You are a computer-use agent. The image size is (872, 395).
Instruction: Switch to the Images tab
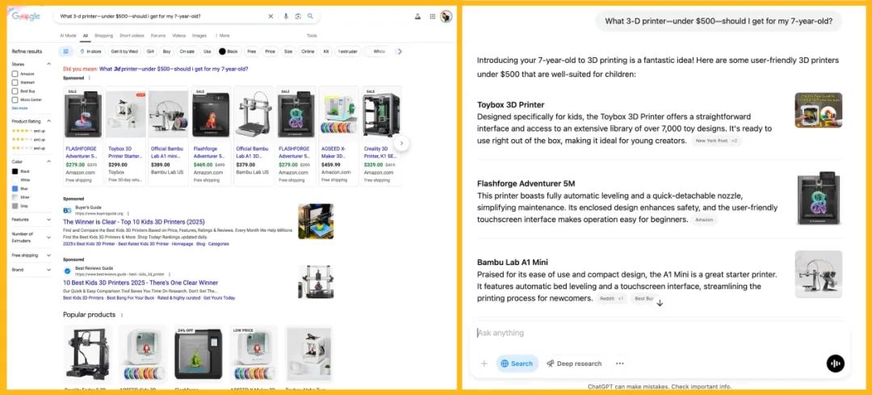point(199,36)
